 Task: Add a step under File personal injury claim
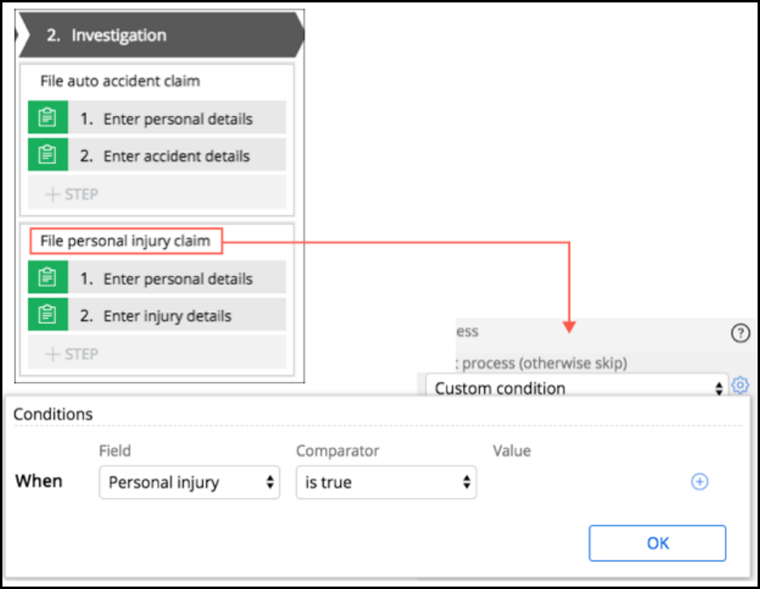(x=73, y=354)
